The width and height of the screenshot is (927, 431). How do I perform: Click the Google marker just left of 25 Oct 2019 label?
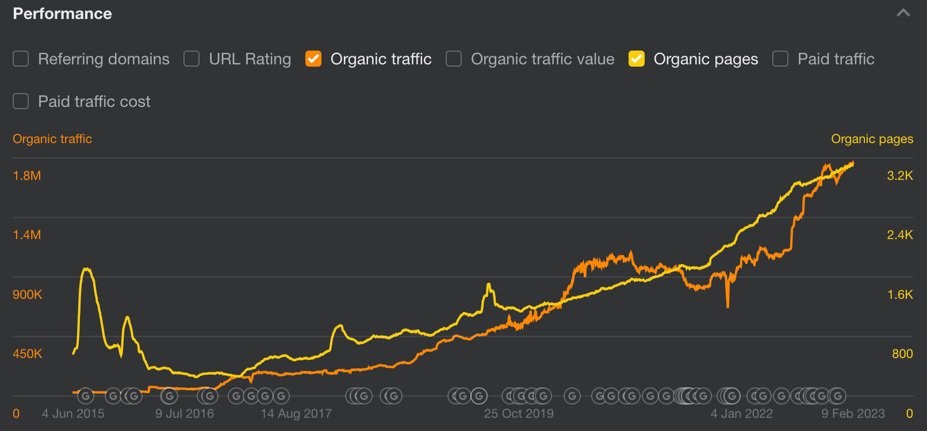pyautogui.click(x=478, y=396)
